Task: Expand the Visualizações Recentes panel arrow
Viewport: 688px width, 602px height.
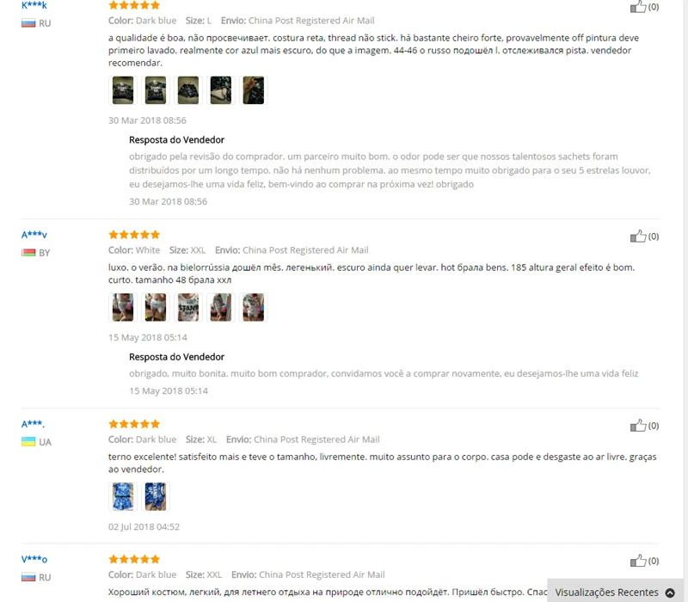Action: [670, 593]
